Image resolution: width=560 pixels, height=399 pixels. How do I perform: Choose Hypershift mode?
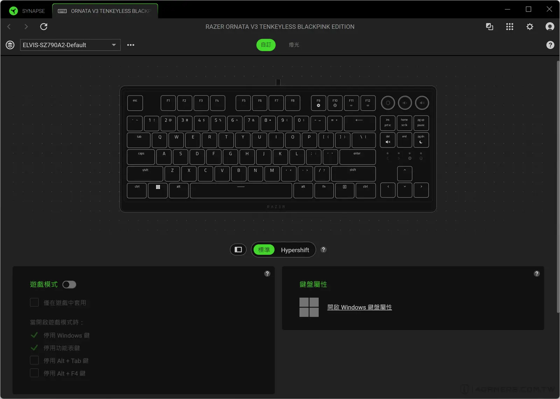(x=295, y=250)
